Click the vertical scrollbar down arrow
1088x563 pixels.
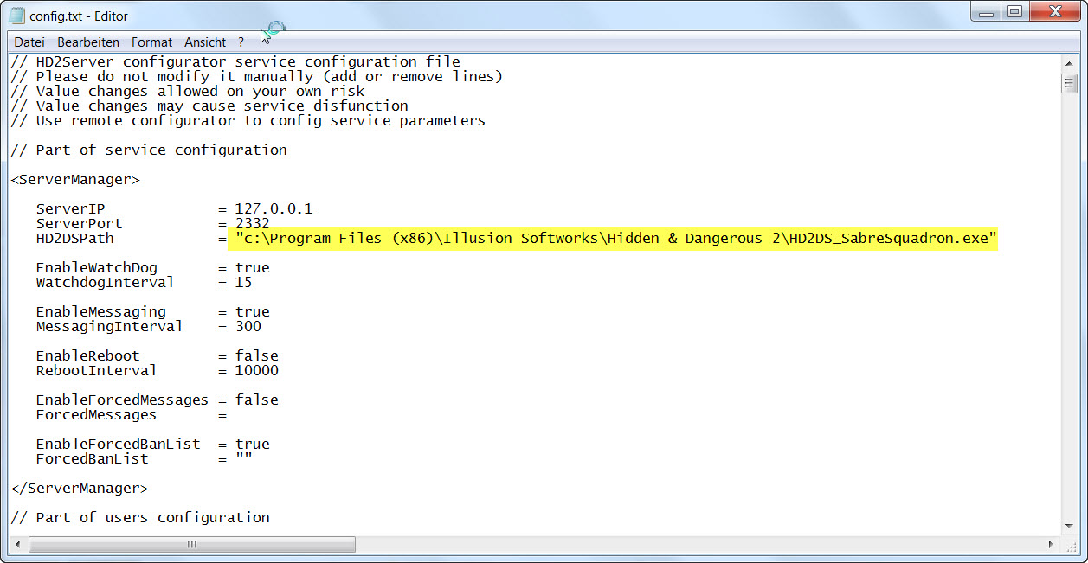1069,527
